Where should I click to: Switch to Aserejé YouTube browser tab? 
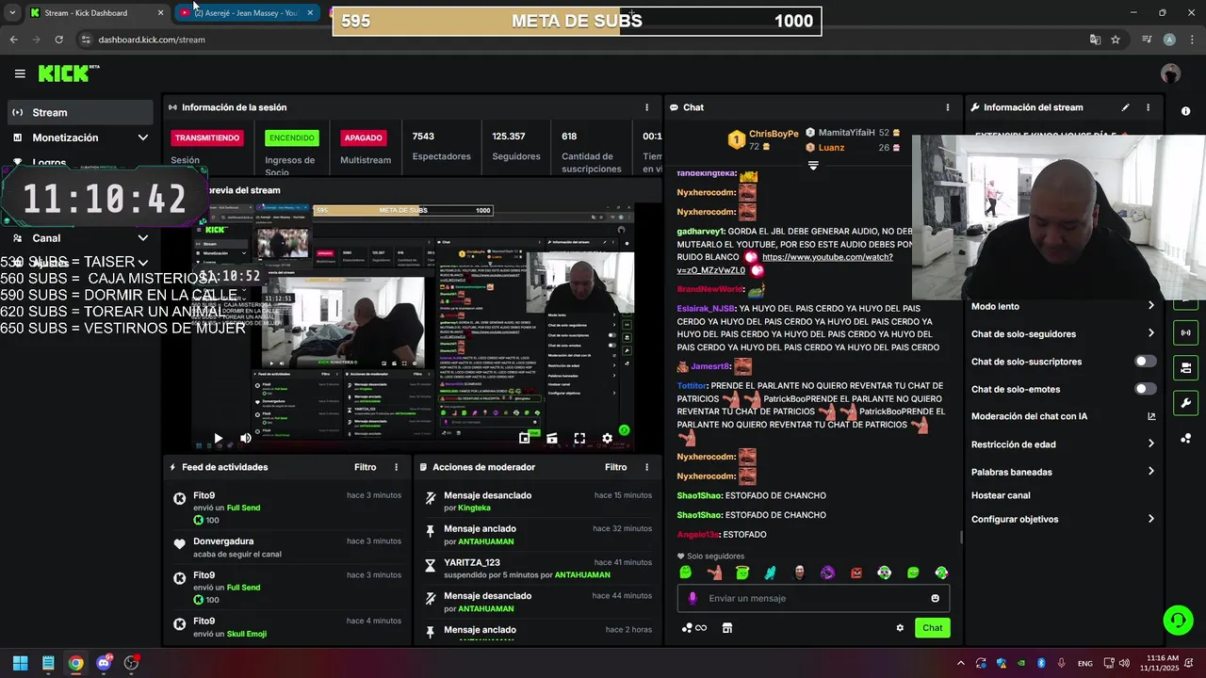click(245, 13)
